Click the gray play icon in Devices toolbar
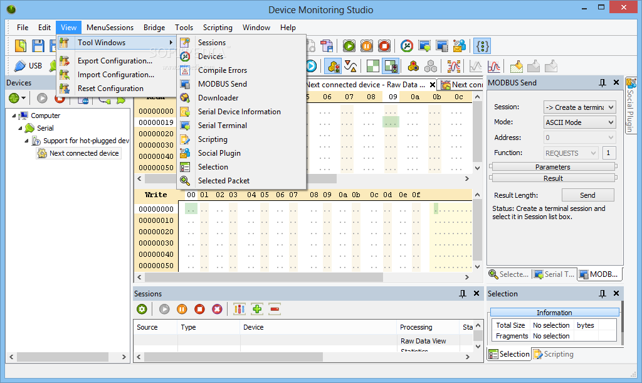642x383 pixels. click(x=42, y=98)
